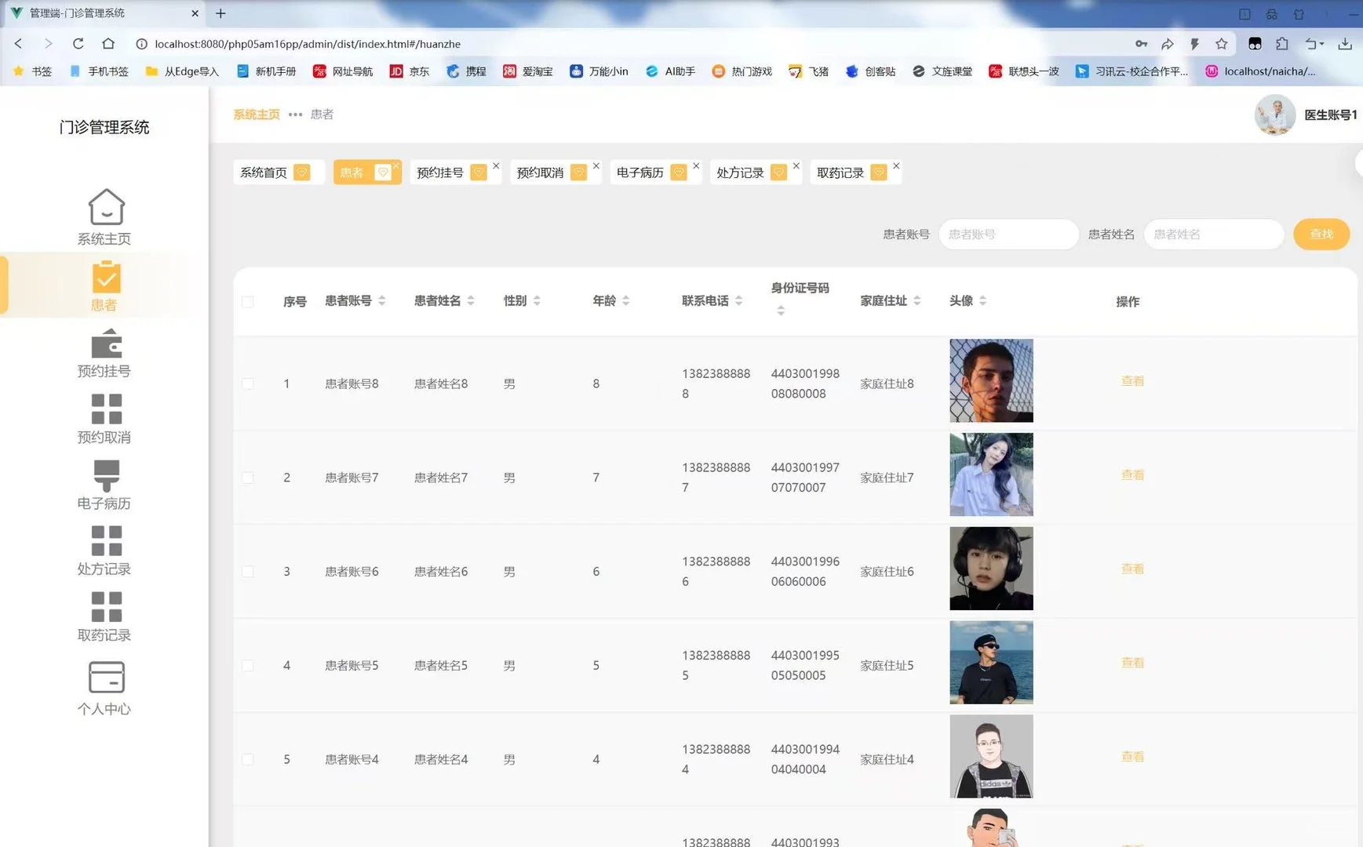Open 预约挂号 from the sidebar icon
1363x847 pixels.
tap(104, 343)
